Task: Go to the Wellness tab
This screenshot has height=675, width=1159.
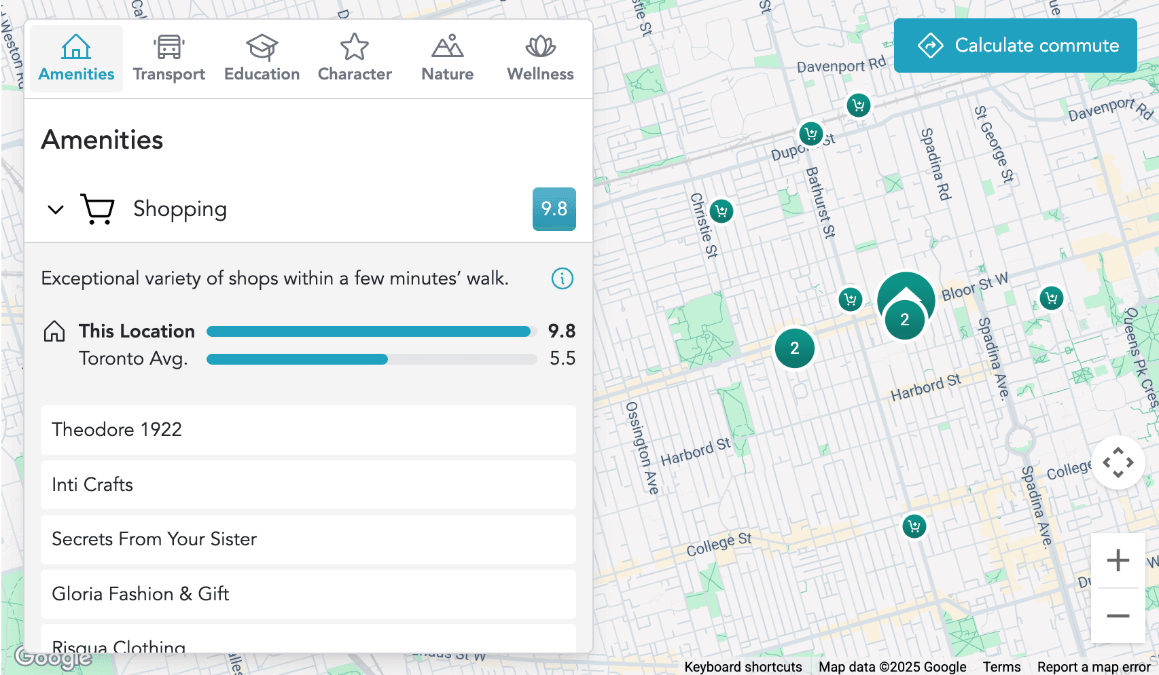Action: [540, 59]
